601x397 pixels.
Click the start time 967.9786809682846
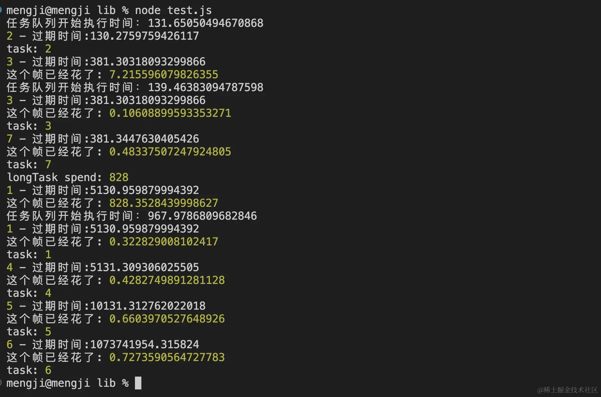click(202, 216)
